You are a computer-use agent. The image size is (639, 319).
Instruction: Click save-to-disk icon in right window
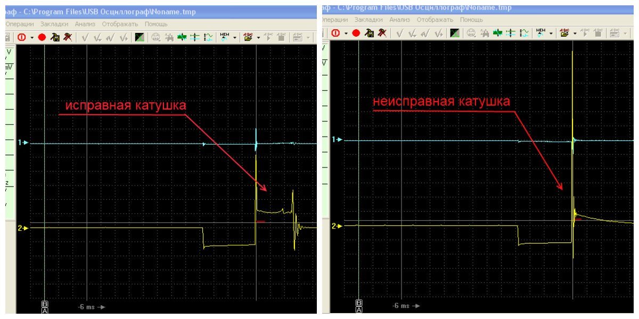pyautogui.click(x=369, y=33)
